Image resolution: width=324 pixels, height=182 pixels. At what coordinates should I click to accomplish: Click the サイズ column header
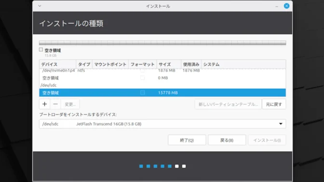pyautogui.click(x=169, y=65)
